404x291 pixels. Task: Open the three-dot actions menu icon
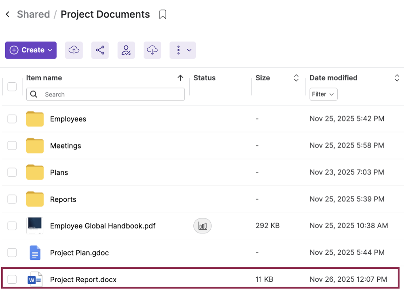click(178, 50)
